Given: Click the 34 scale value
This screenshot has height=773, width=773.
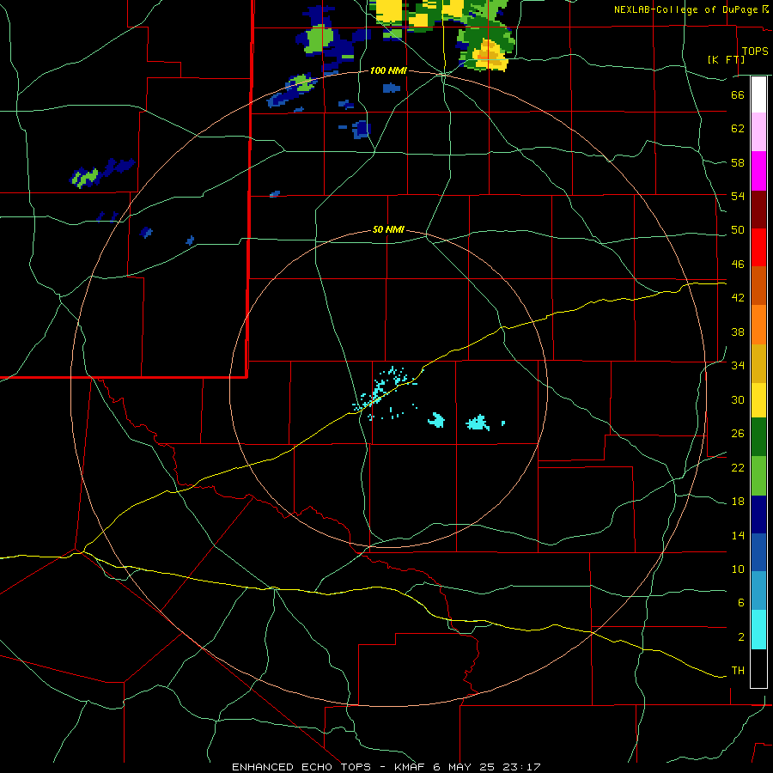Looking at the screenshot, I should (x=738, y=366).
